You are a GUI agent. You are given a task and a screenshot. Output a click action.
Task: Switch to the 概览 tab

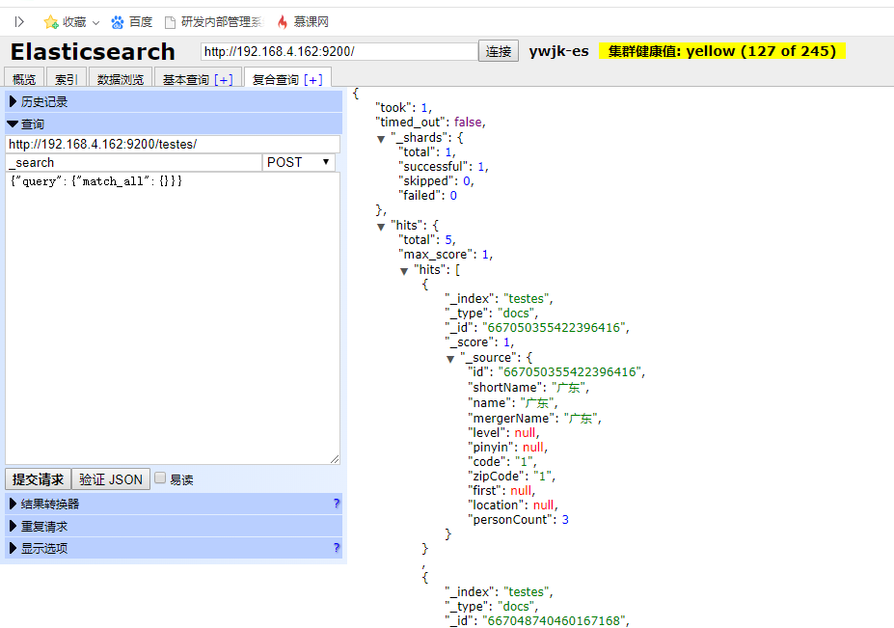(22, 78)
